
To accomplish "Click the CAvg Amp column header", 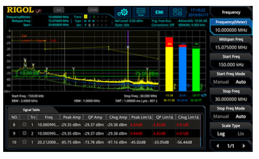I will 118,117.
